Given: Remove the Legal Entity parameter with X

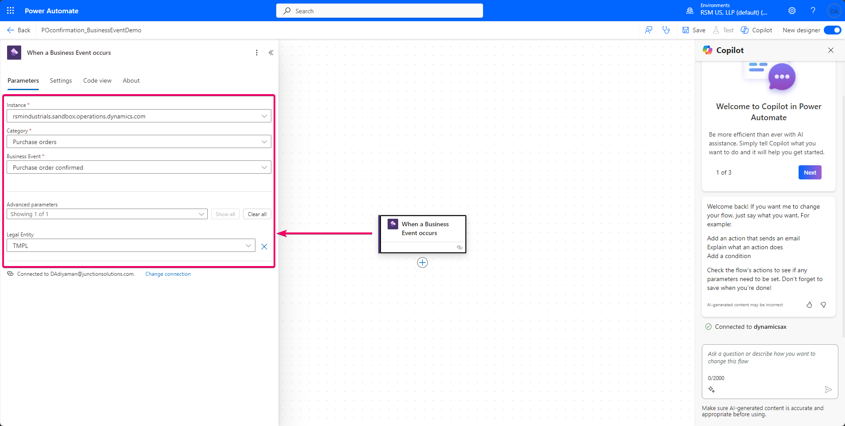Looking at the screenshot, I should click(264, 247).
